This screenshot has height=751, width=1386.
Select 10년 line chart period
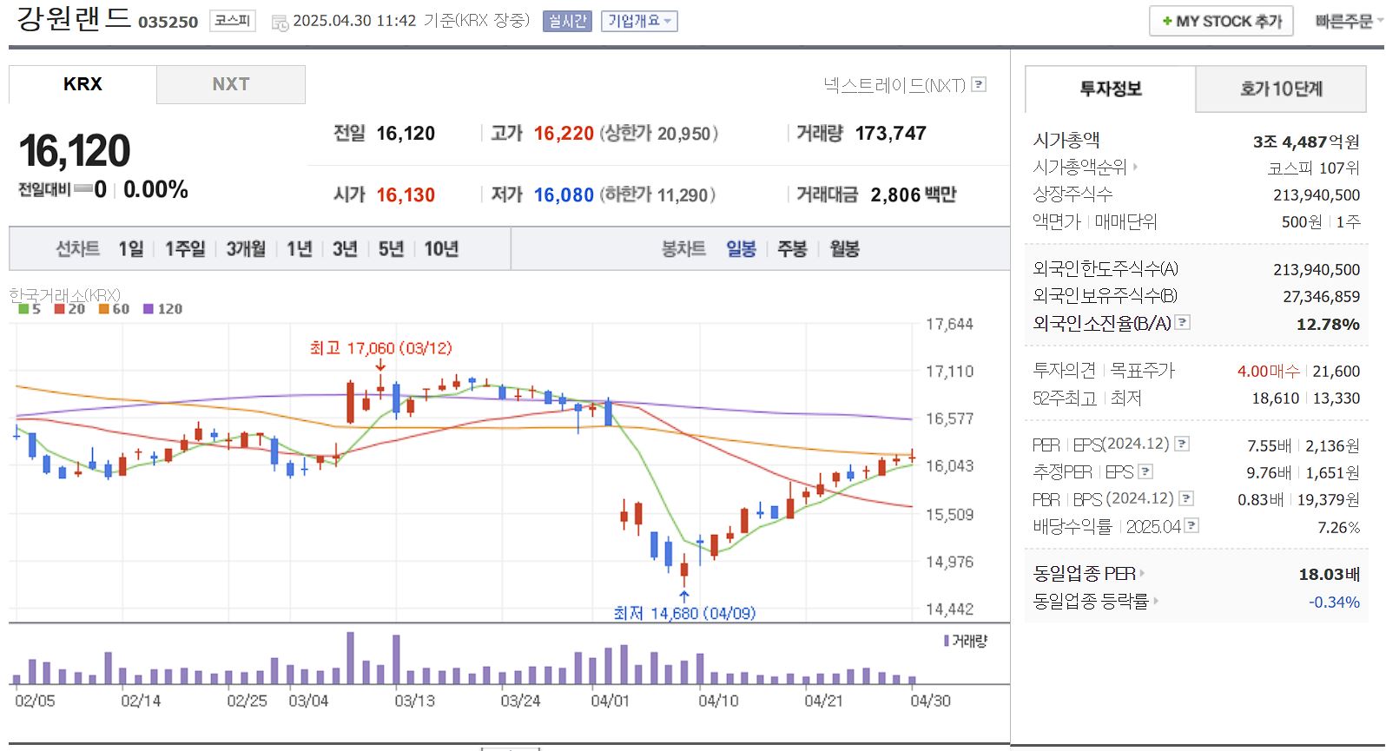pos(441,249)
